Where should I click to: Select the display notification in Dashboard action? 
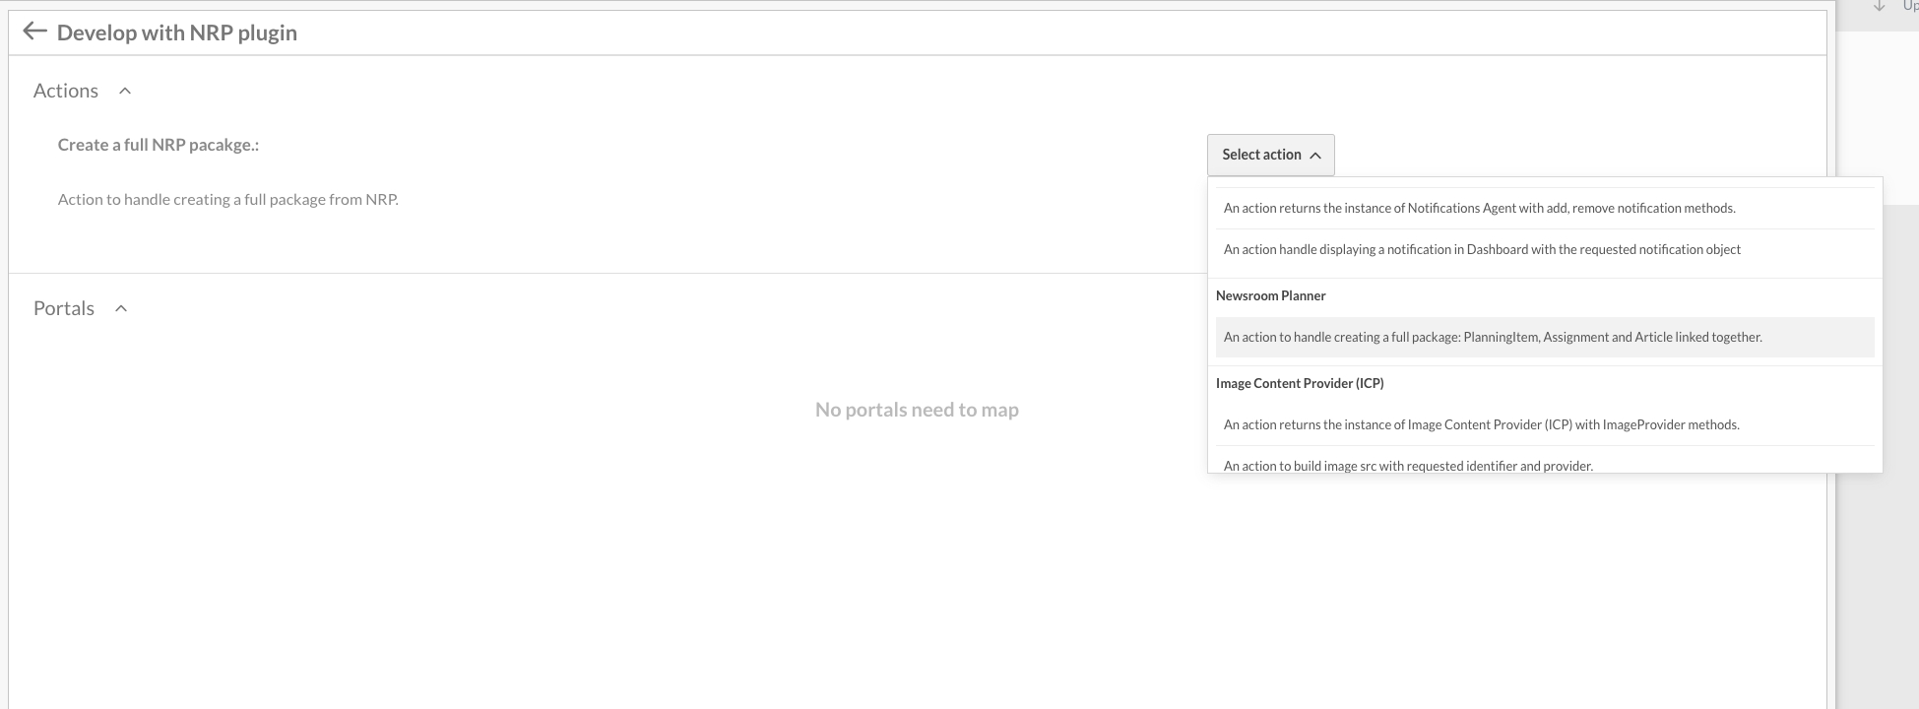click(1482, 249)
